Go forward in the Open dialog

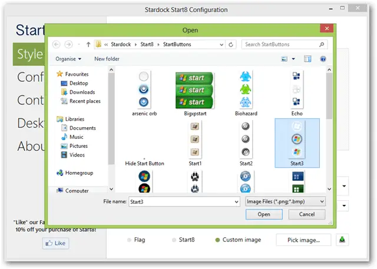69,44
